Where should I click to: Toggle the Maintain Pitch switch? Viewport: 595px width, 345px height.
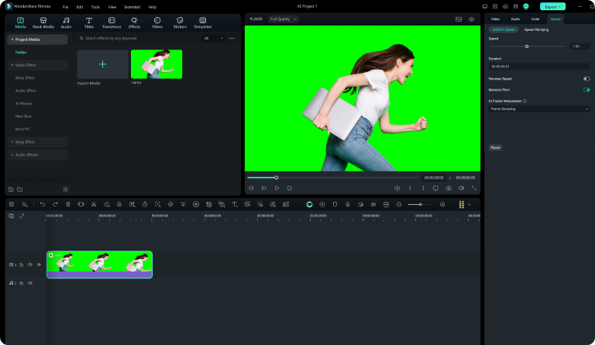[586, 90]
